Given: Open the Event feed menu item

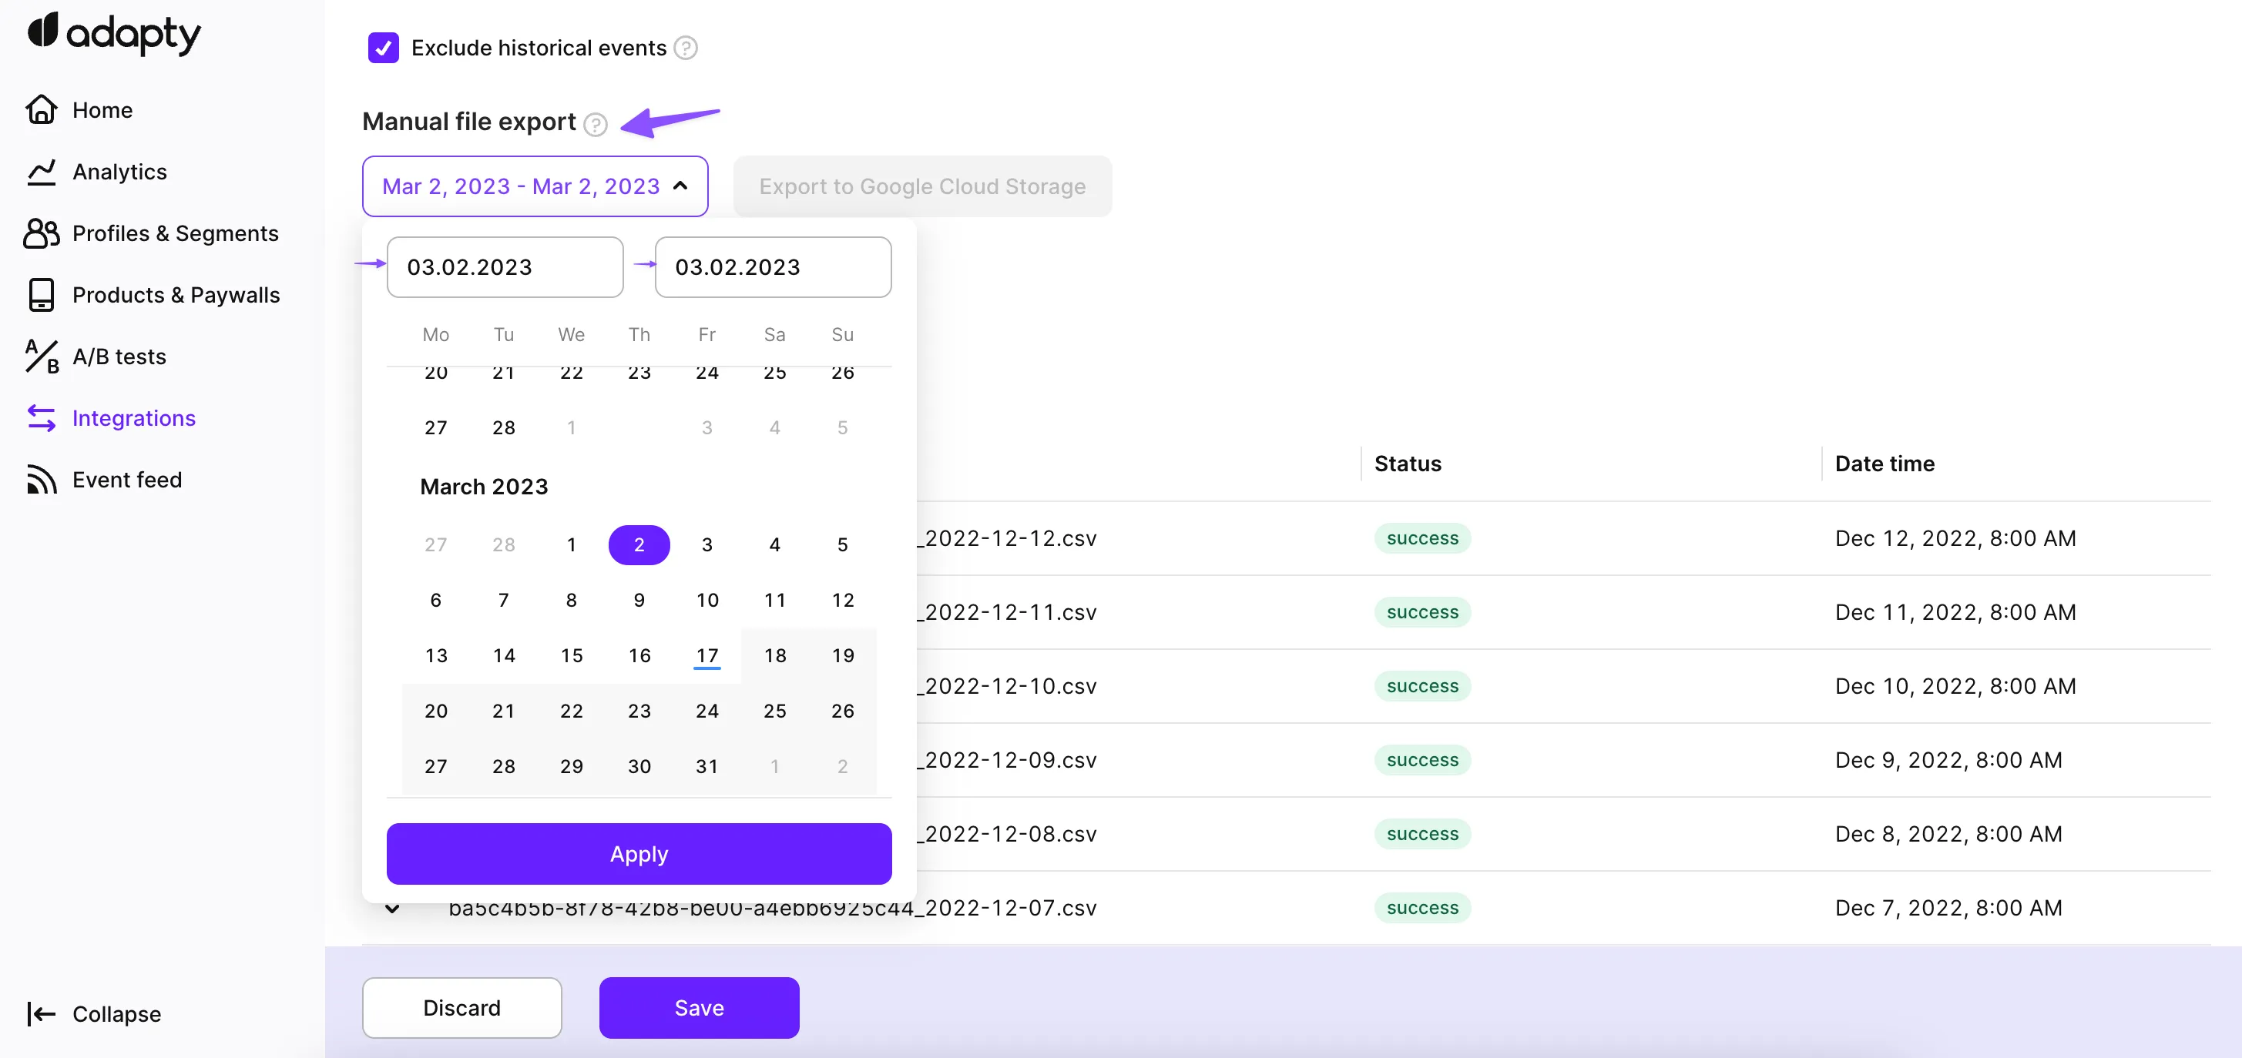Looking at the screenshot, I should pos(127,480).
